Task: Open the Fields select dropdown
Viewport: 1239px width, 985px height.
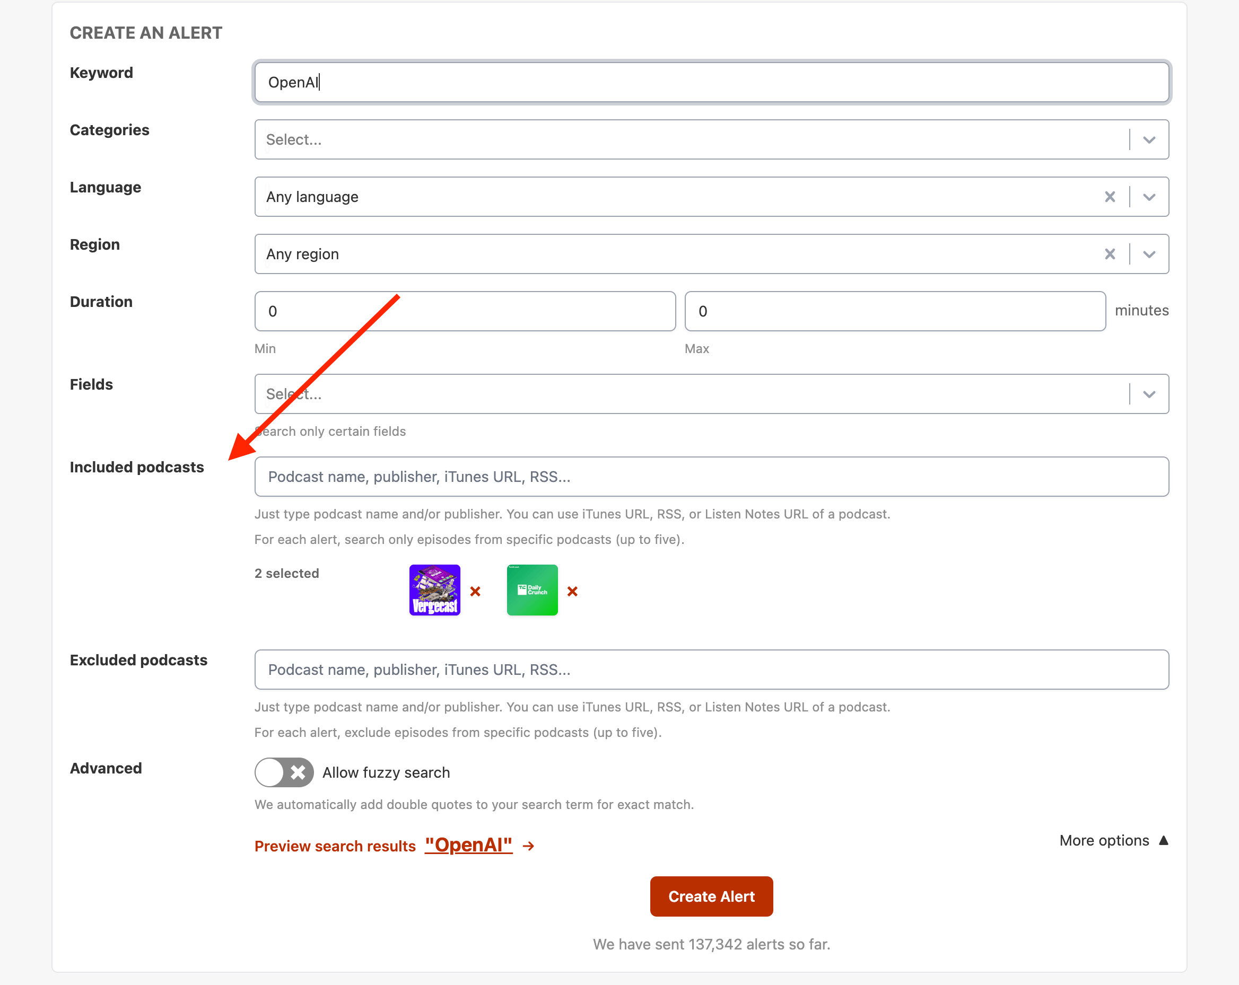Action: (711, 394)
